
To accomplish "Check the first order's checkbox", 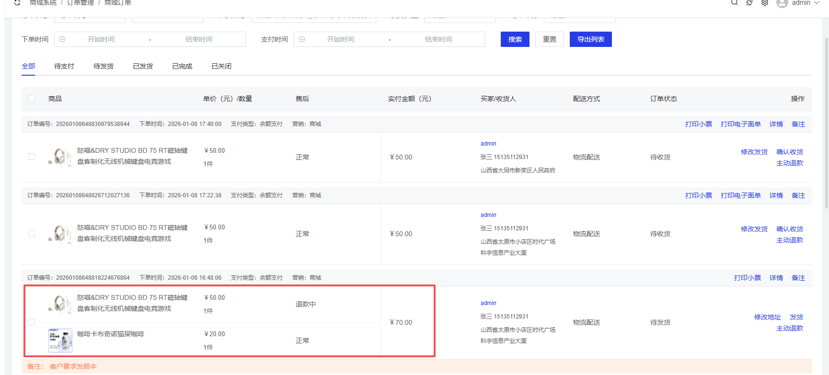I will point(32,157).
